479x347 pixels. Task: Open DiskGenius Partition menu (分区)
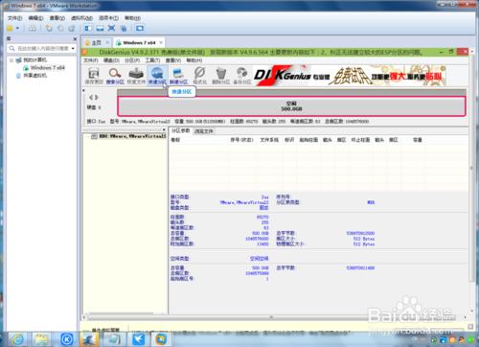click(x=132, y=60)
